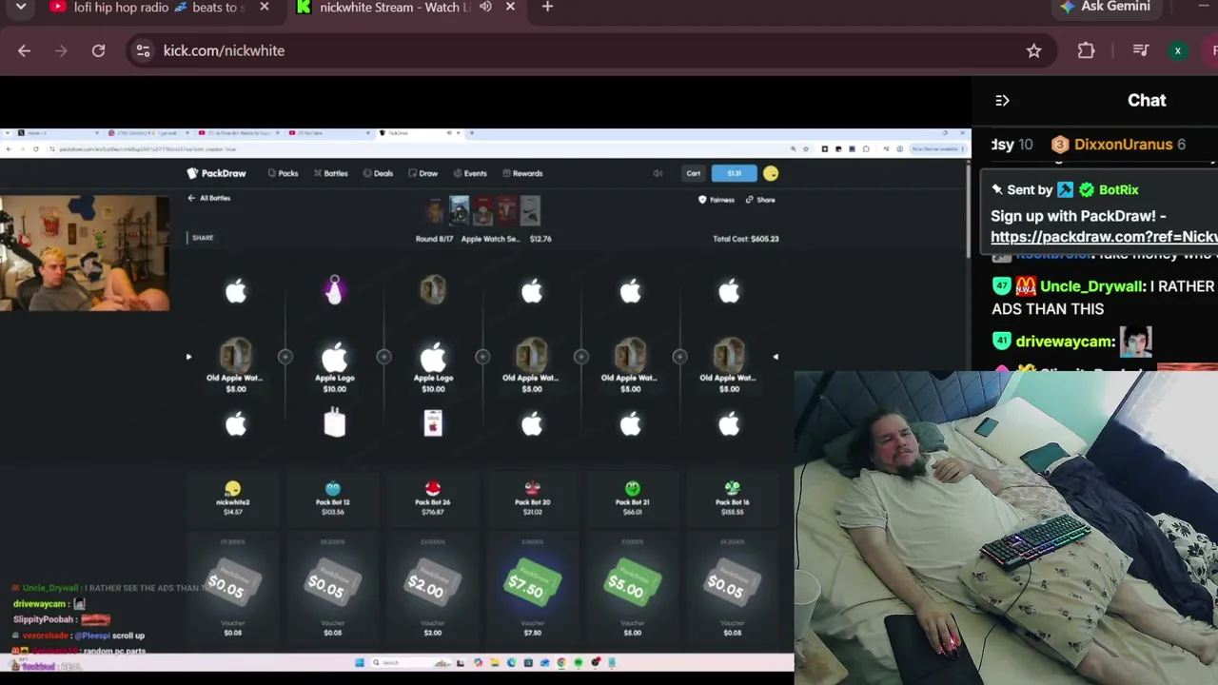This screenshot has width=1218, height=685.
Task: Close the lofi hip hop radio tab
Action: pos(265,7)
